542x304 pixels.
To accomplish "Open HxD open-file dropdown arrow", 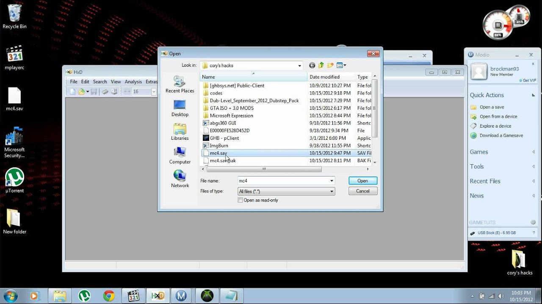I will coord(87,92).
